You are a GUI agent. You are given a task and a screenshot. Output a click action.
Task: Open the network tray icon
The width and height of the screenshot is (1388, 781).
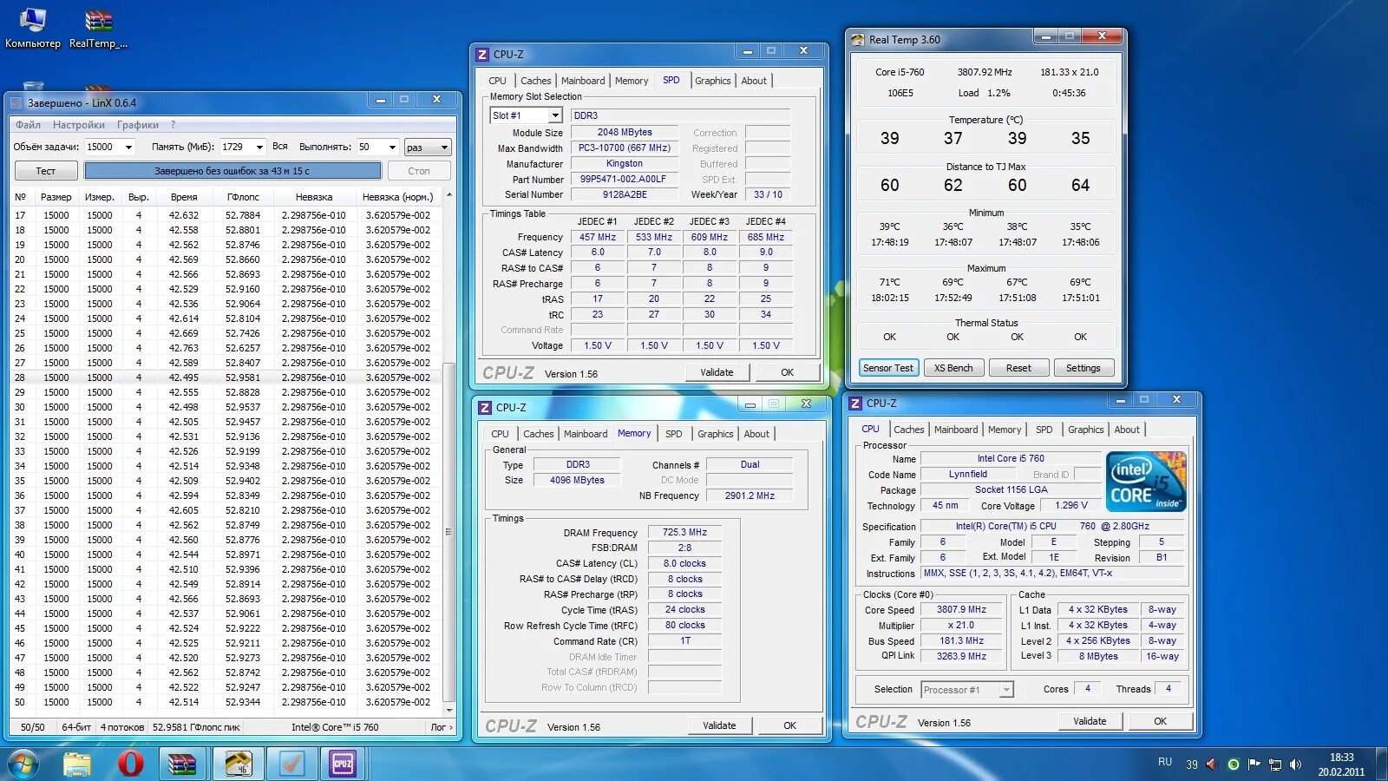pyautogui.click(x=1274, y=765)
